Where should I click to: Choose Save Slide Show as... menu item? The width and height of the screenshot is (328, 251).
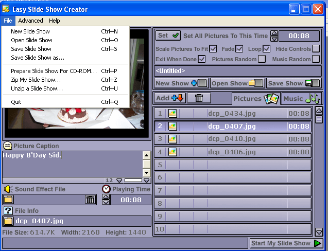(65, 58)
